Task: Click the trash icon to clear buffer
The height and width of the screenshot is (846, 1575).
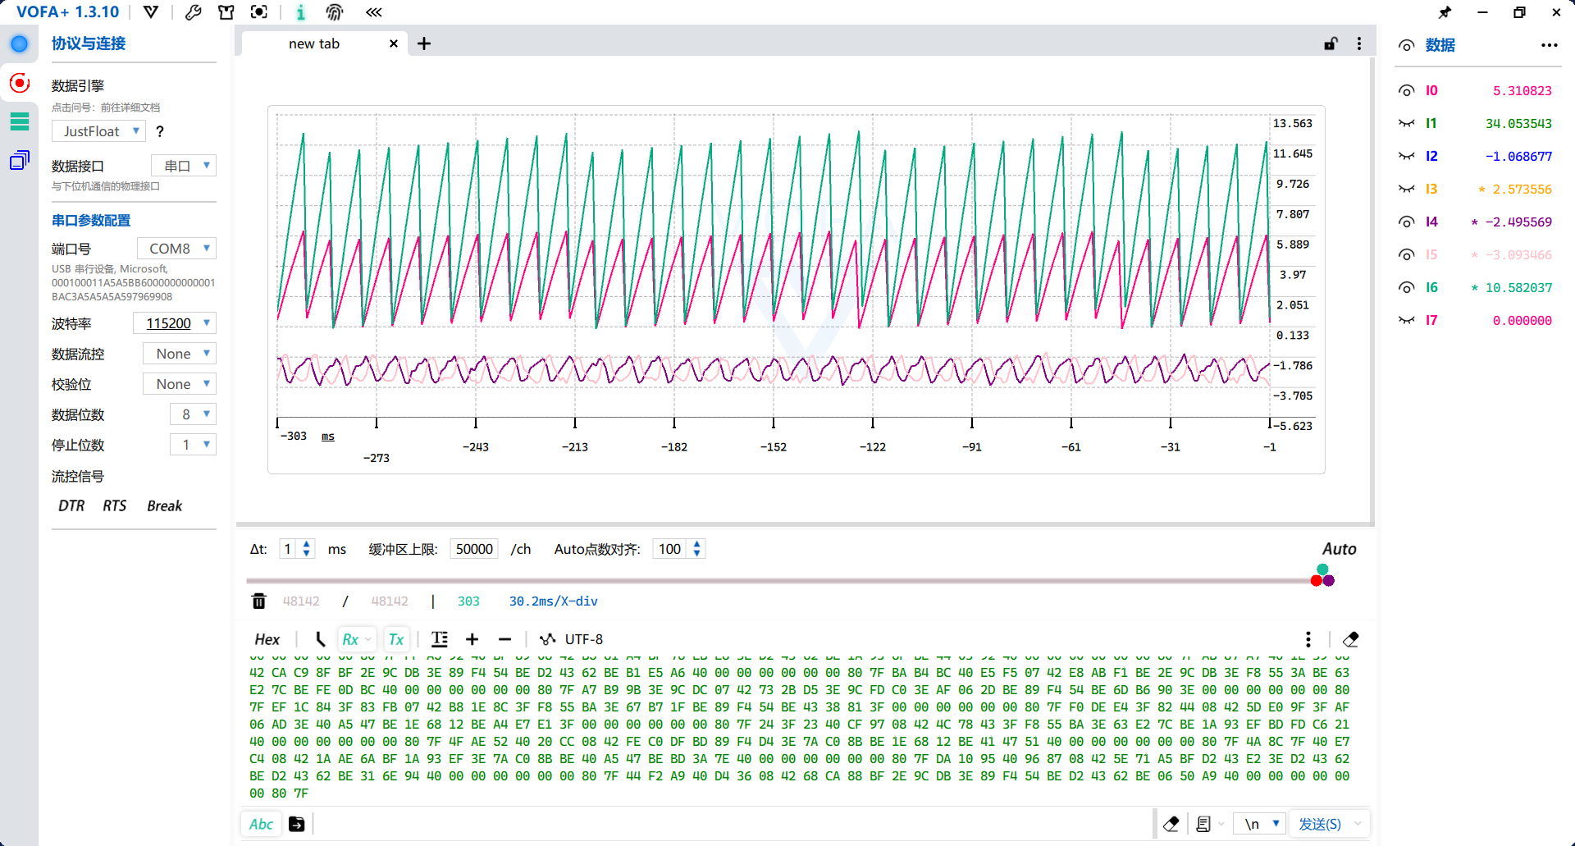Action: pyautogui.click(x=259, y=601)
